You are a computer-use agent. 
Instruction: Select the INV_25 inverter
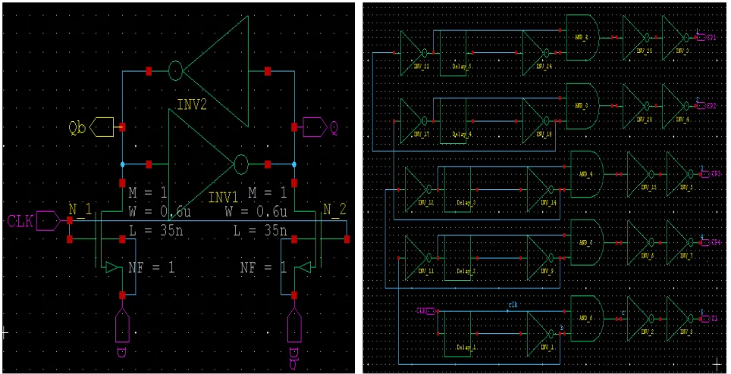(x=637, y=37)
